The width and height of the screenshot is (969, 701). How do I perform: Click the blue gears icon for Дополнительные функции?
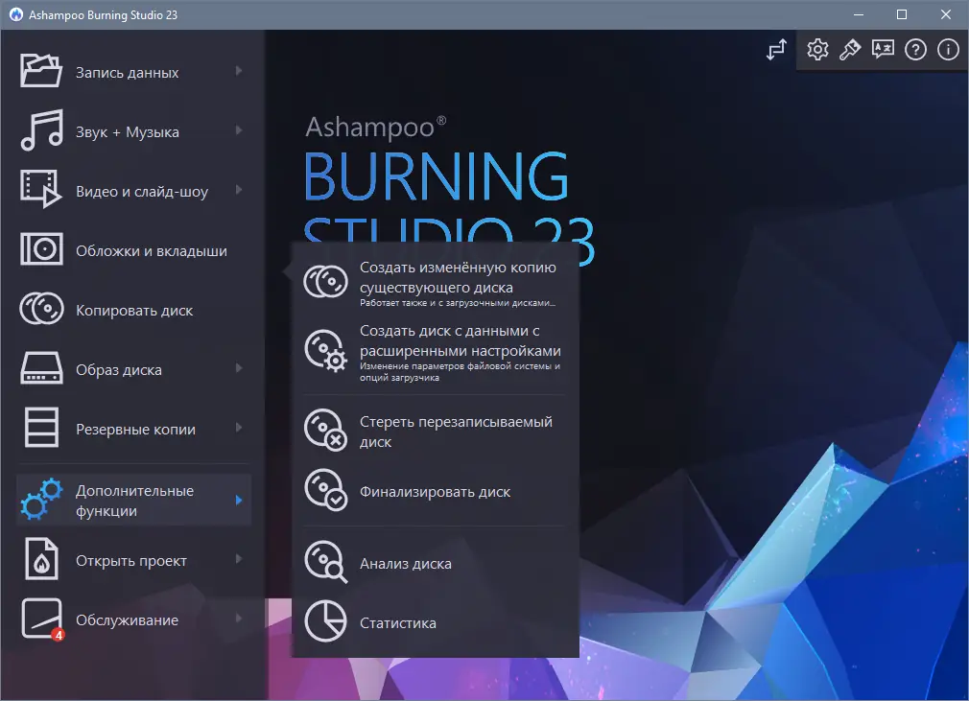[41, 500]
